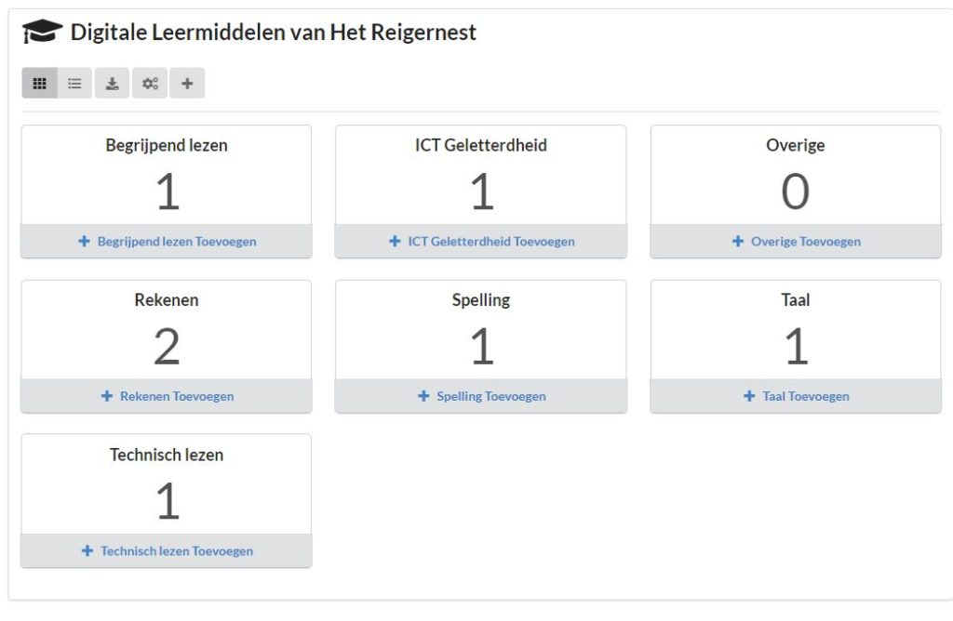Open the Begrijpend lezen tile count
This screenshot has width=953, height=621.
pyautogui.click(x=168, y=192)
